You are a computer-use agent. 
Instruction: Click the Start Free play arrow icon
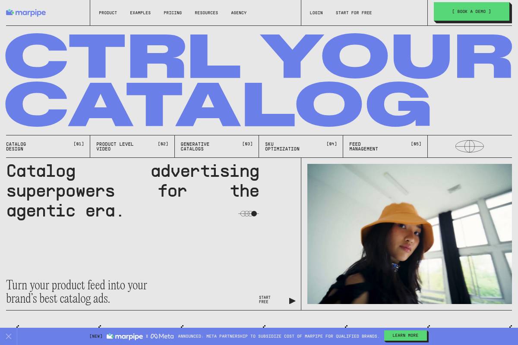point(292,301)
